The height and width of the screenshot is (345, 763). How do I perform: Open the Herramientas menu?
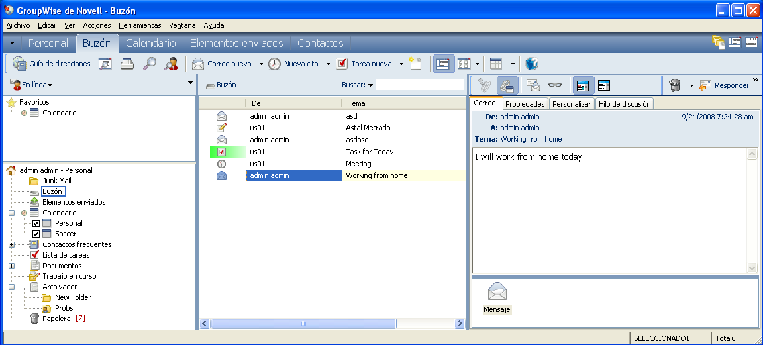tap(140, 25)
